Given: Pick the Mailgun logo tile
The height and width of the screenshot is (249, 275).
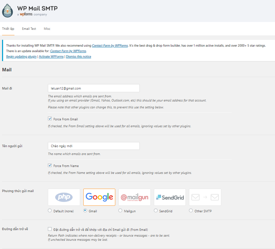Looking at the screenshot, I should [135, 197].
